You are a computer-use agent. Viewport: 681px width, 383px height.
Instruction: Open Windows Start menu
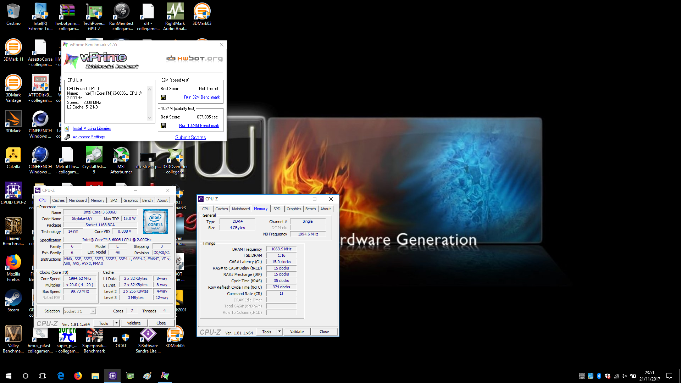pos(9,376)
